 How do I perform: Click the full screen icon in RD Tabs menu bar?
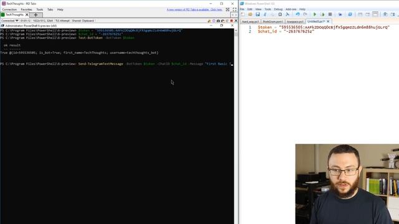coord(234,10)
